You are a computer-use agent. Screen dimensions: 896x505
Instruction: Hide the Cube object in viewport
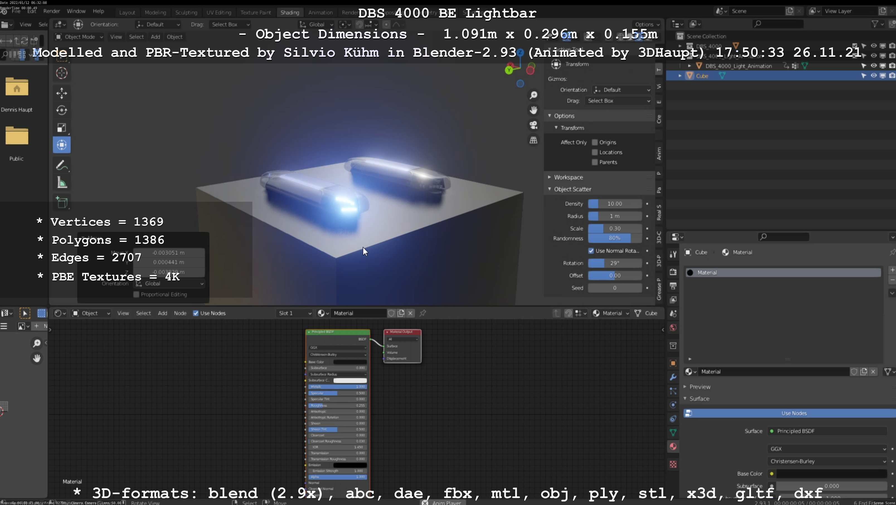(873, 76)
